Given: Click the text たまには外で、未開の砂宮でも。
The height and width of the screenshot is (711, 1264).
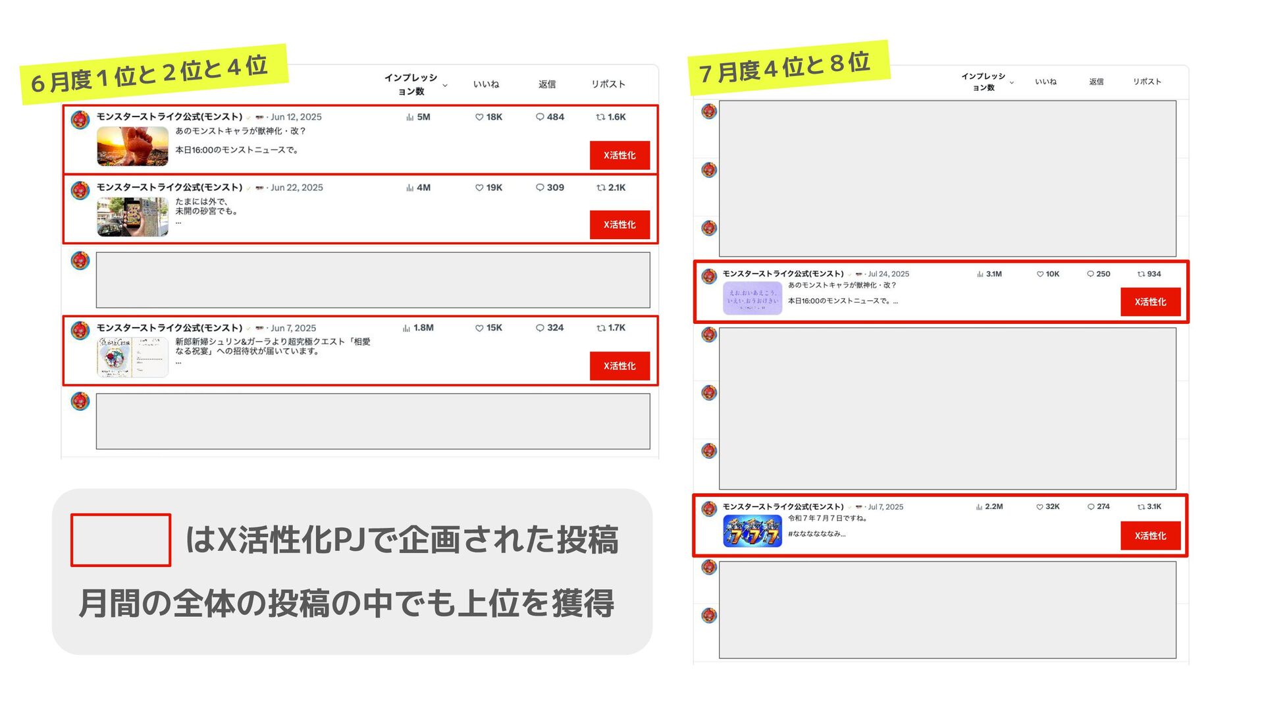Looking at the screenshot, I should (x=207, y=207).
